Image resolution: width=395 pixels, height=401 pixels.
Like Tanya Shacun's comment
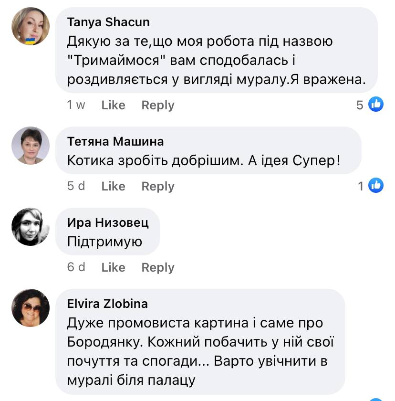114,105
